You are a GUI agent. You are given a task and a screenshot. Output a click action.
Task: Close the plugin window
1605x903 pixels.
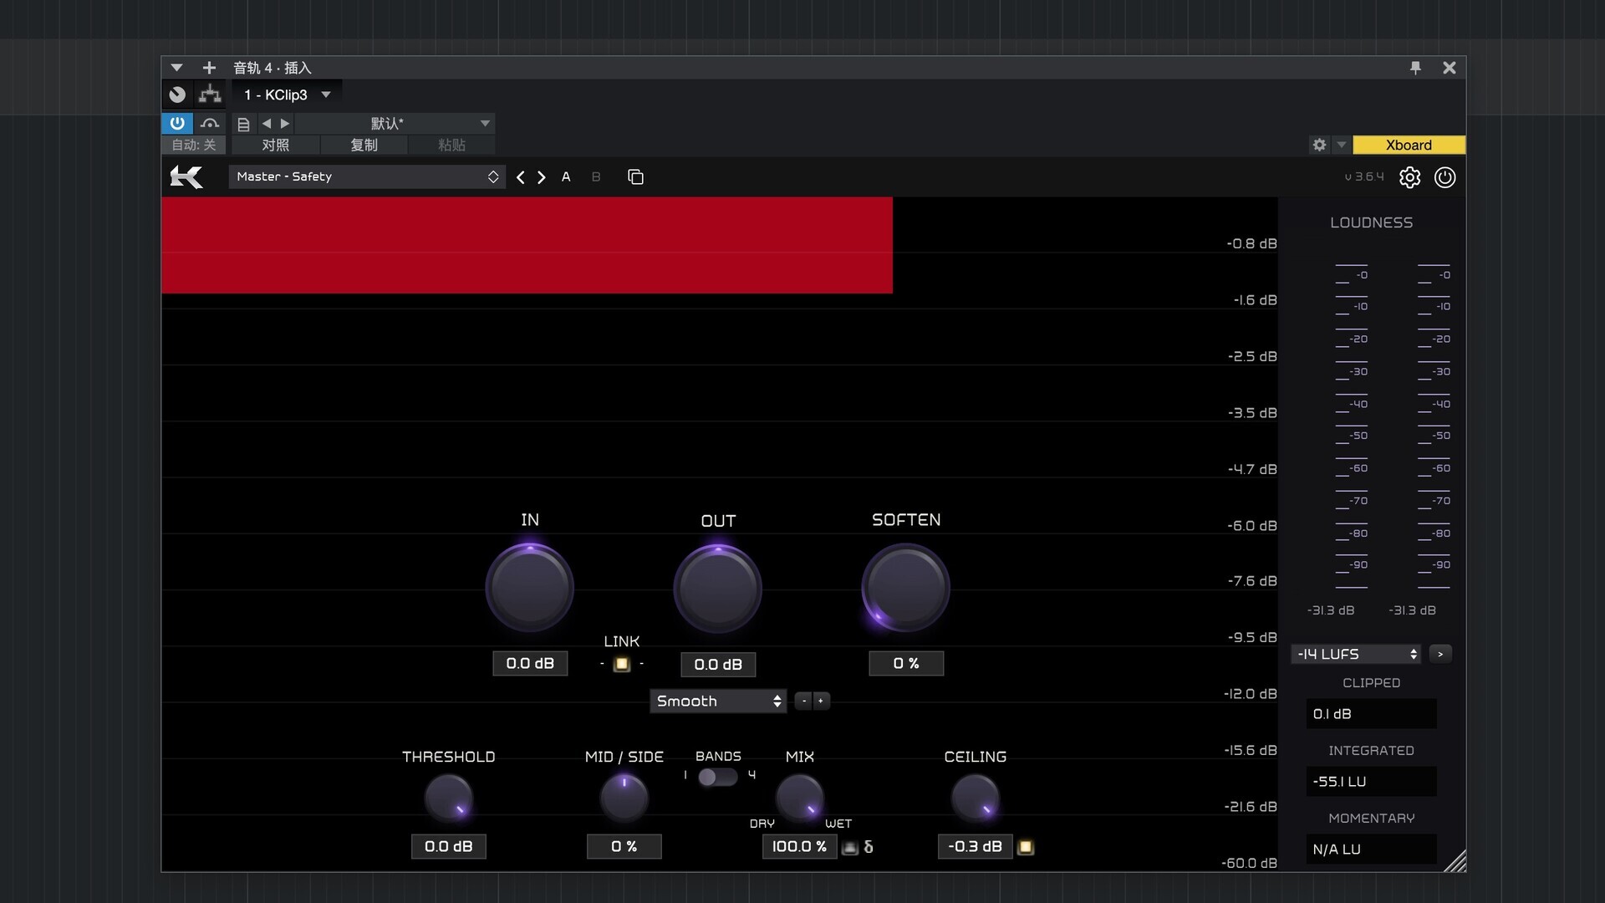click(x=1450, y=68)
